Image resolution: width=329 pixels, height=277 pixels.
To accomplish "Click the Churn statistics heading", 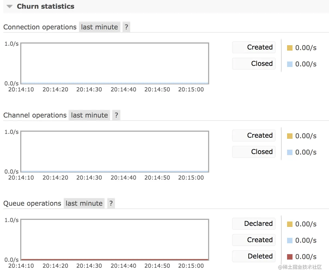I will (x=45, y=7).
